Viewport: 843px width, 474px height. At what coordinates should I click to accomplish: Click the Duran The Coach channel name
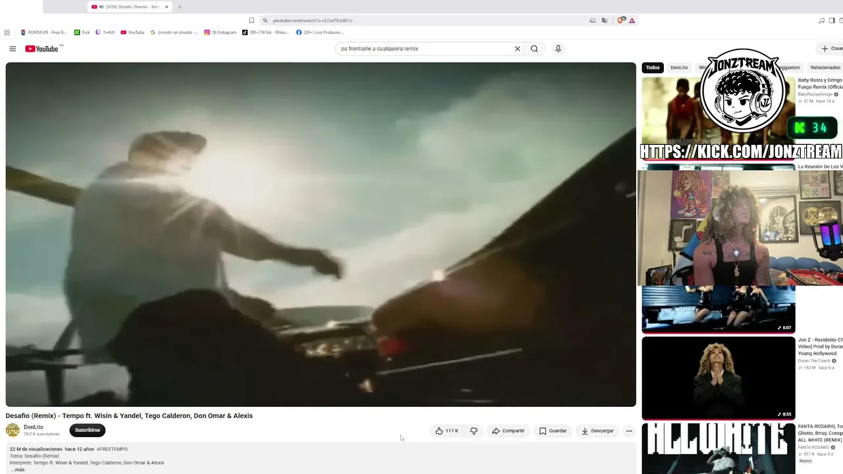tap(815, 361)
